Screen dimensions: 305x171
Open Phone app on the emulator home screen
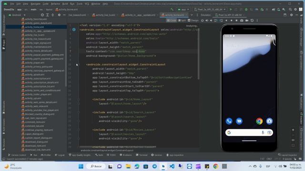click(229, 121)
